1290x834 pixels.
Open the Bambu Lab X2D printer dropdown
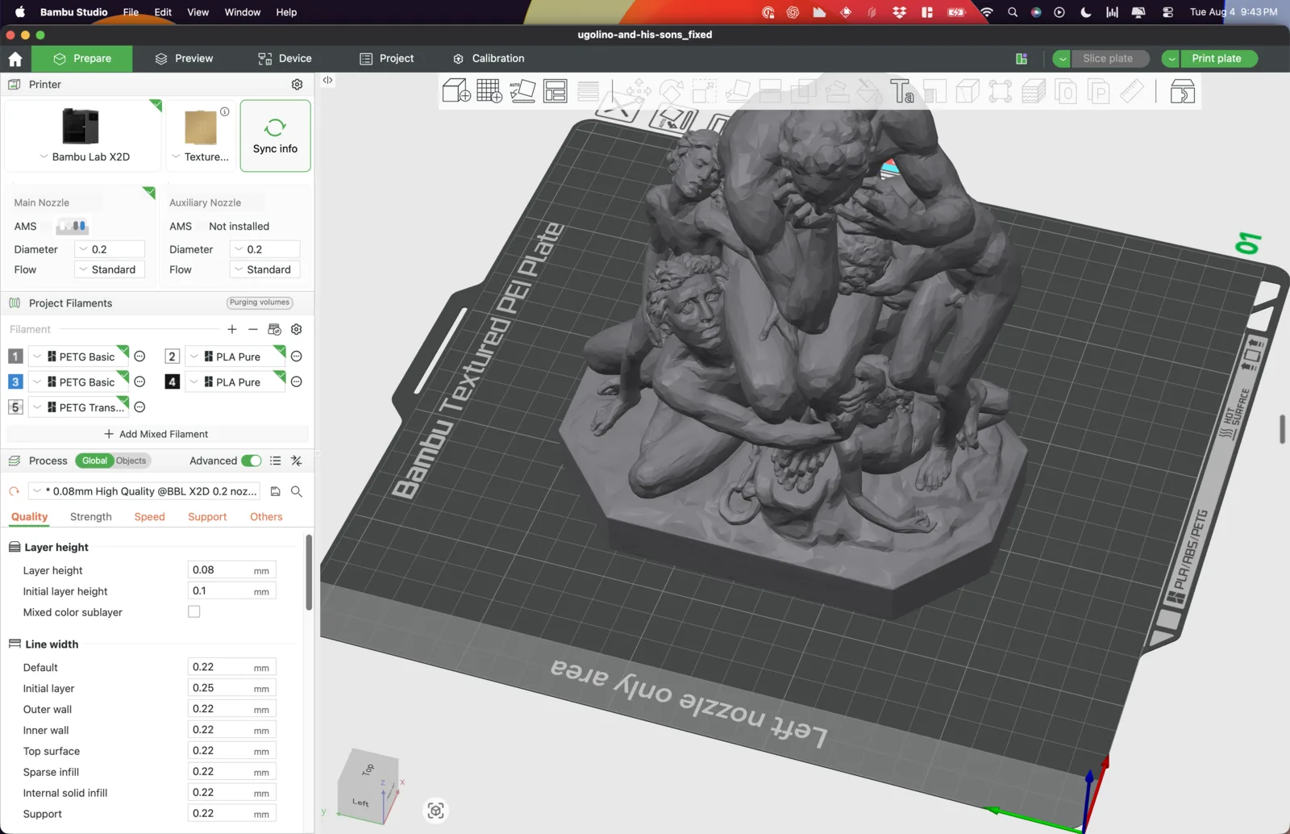[x=84, y=157]
